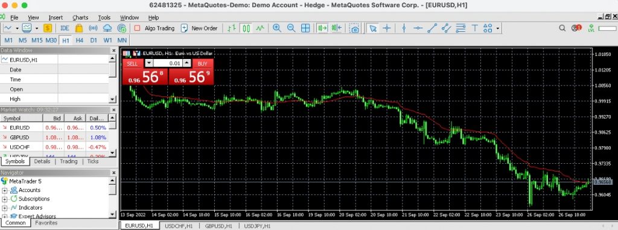Screen dimensions: 618x230
Task: Click the red SELL button
Action: pyautogui.click(x=132, y=64)
